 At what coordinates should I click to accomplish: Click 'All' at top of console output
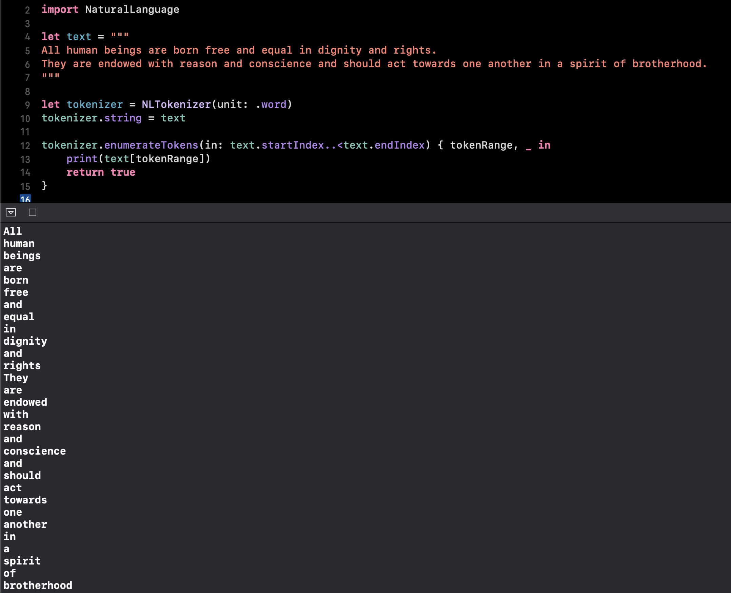pyautogui.click(x=13, y=231)
